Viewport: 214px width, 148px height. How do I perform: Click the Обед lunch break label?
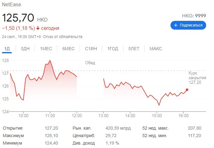(90, 63)
